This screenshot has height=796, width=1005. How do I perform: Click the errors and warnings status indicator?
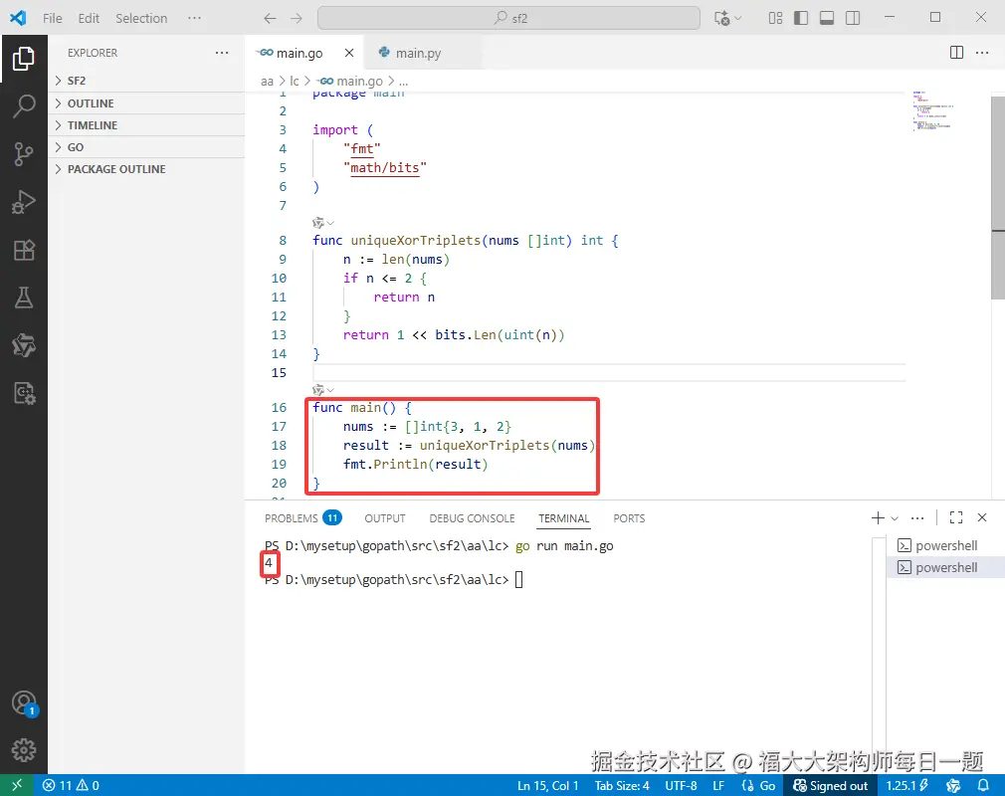pos(71,785)
